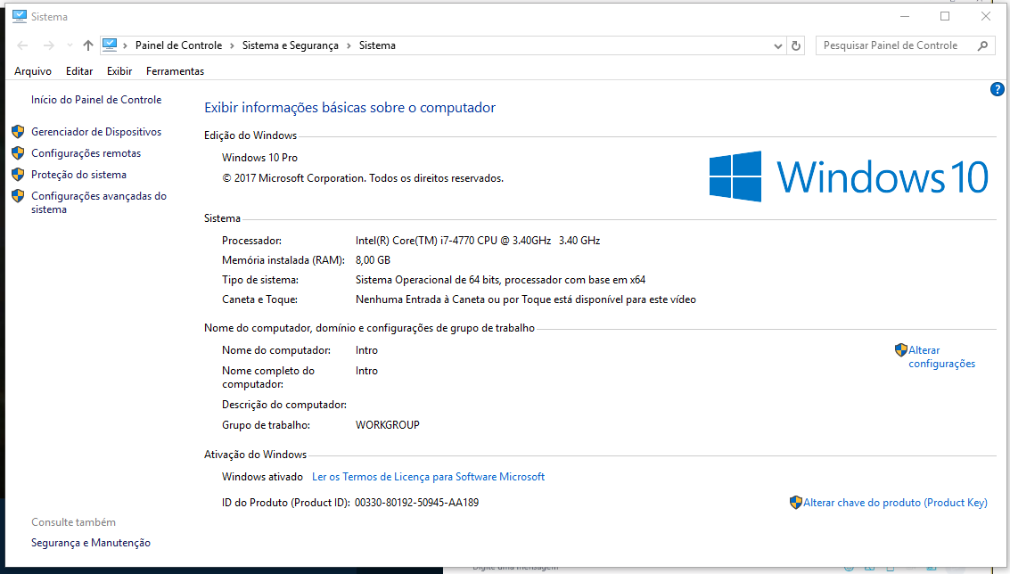This screenshot has height=574, width=1010.
Task: Open the blue help question mark icon
Action: [x=998, y=89]
